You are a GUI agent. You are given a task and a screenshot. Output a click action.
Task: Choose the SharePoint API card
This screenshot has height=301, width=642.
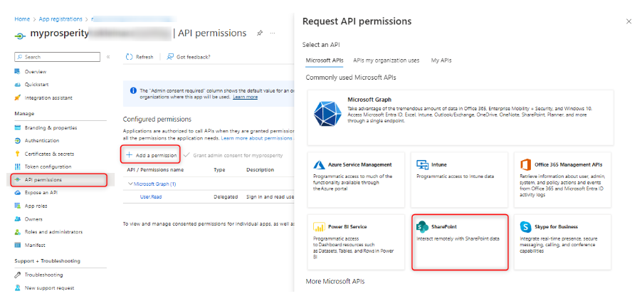pyautogui.click(x=461, y=242)
